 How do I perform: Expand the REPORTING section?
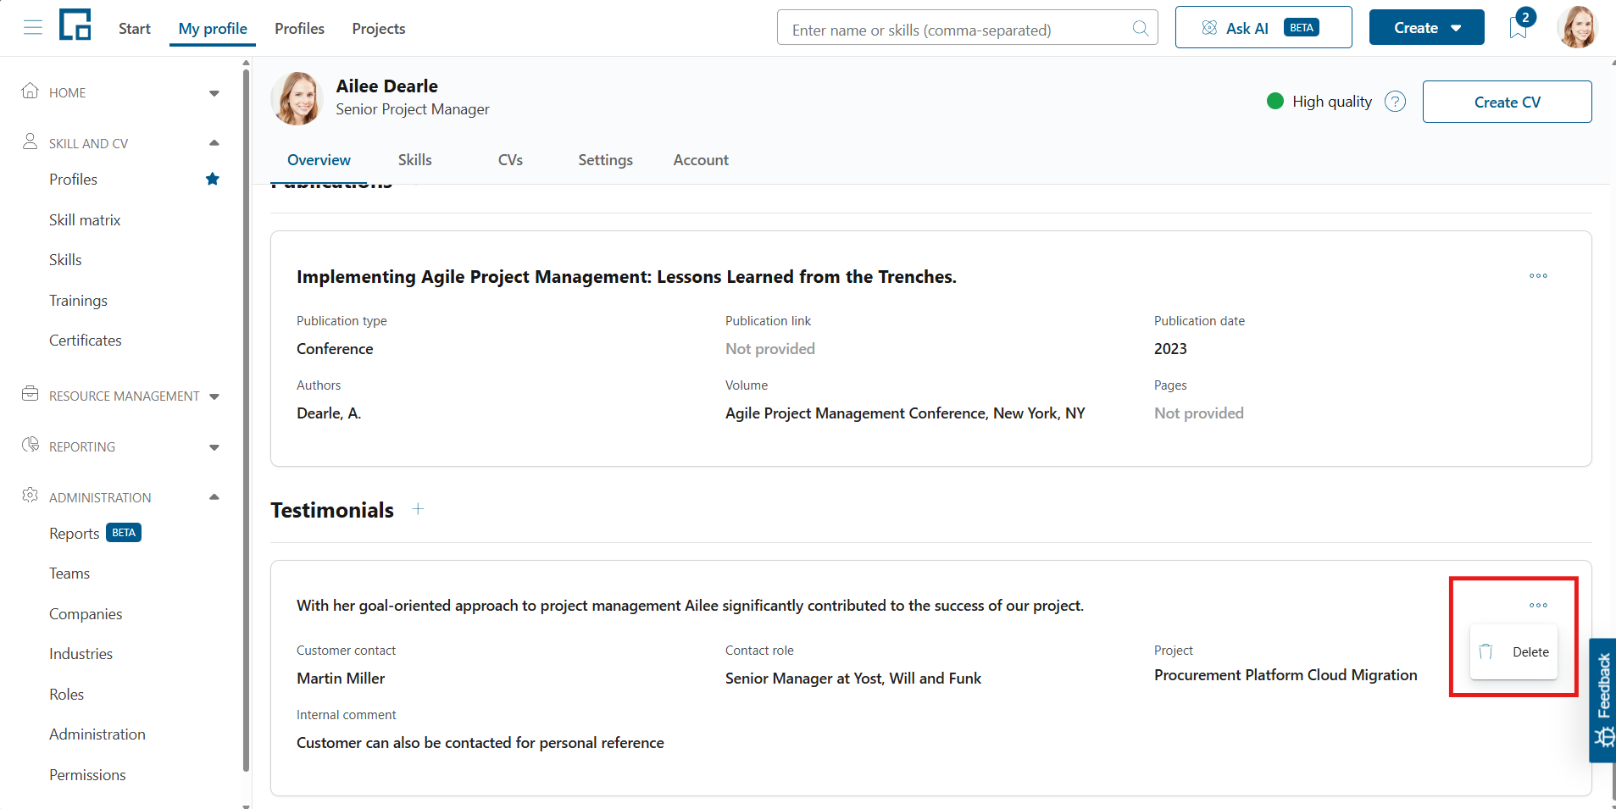tap(214, 447)
